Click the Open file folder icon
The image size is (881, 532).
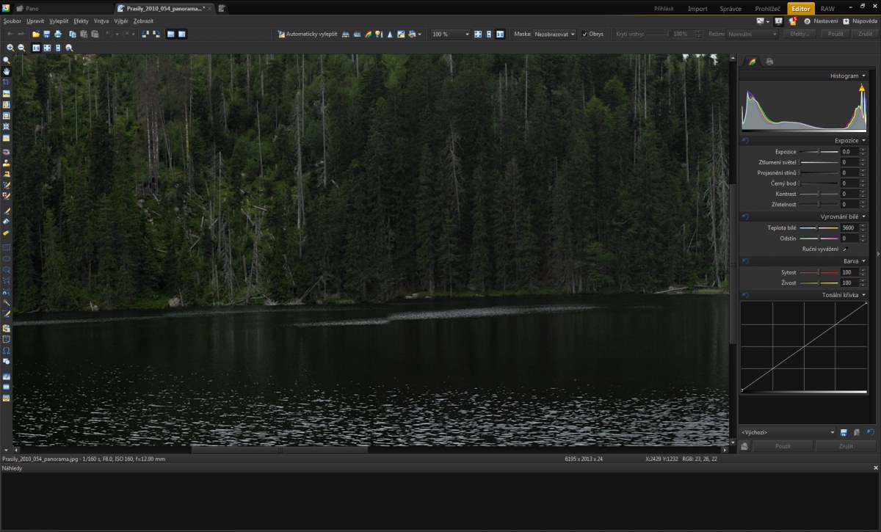pyautogui.click(x=36, y=34)
